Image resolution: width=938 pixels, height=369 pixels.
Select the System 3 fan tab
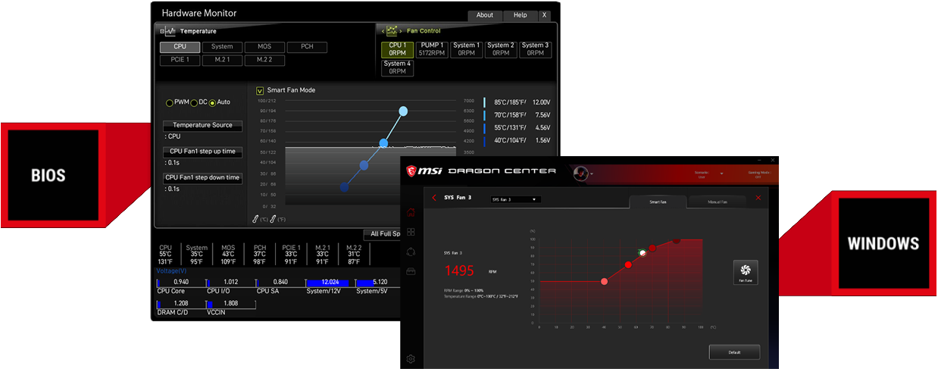click(535, 49)
